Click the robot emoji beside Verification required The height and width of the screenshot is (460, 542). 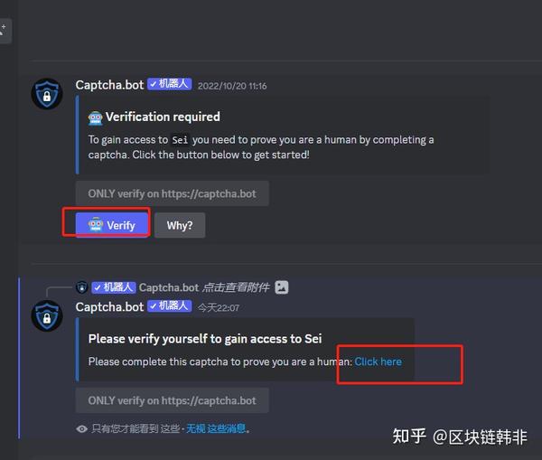tap(96, 118)
